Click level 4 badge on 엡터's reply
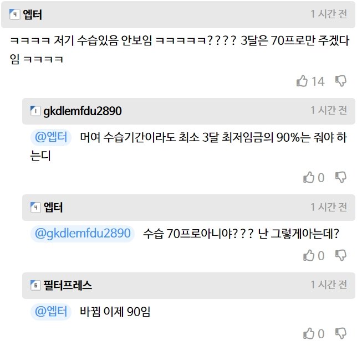Image resolution: width=357 pixels, height=346 pixels. point(35,208)
